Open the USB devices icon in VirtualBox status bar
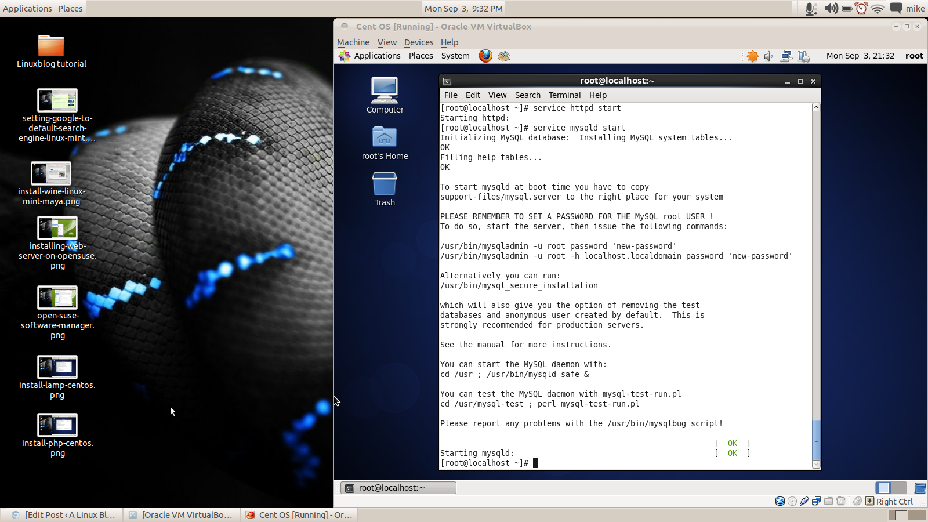928x522 pixels. [804, 501]
